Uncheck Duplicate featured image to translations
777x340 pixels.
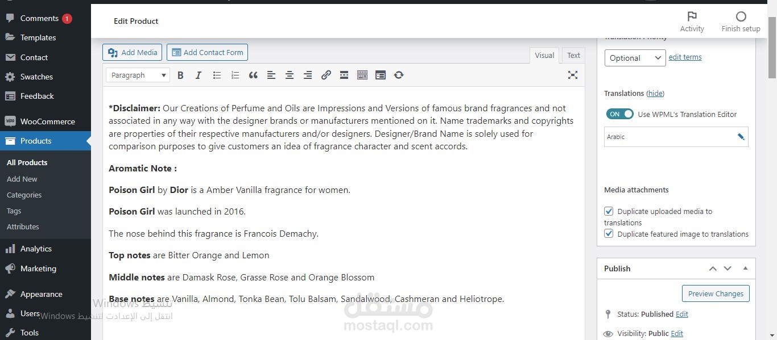pos(609,234)
